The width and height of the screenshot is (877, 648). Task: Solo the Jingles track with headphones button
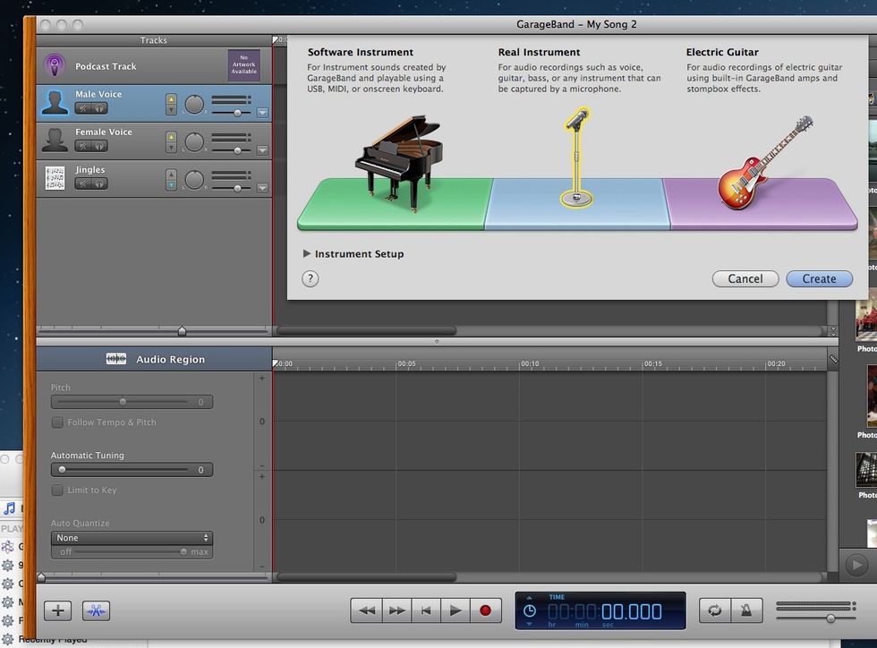(x=98, y=183)
